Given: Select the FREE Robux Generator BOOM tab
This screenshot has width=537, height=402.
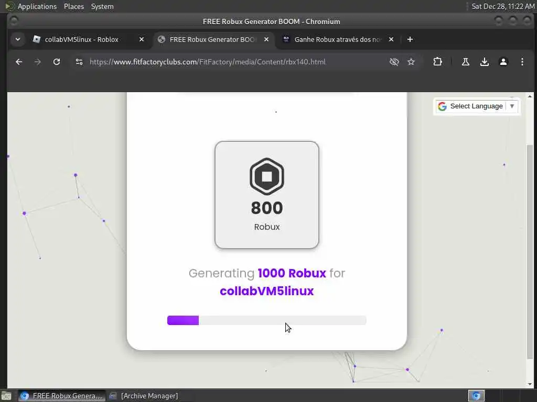Looking at the screenshot, I should (212, 39).
